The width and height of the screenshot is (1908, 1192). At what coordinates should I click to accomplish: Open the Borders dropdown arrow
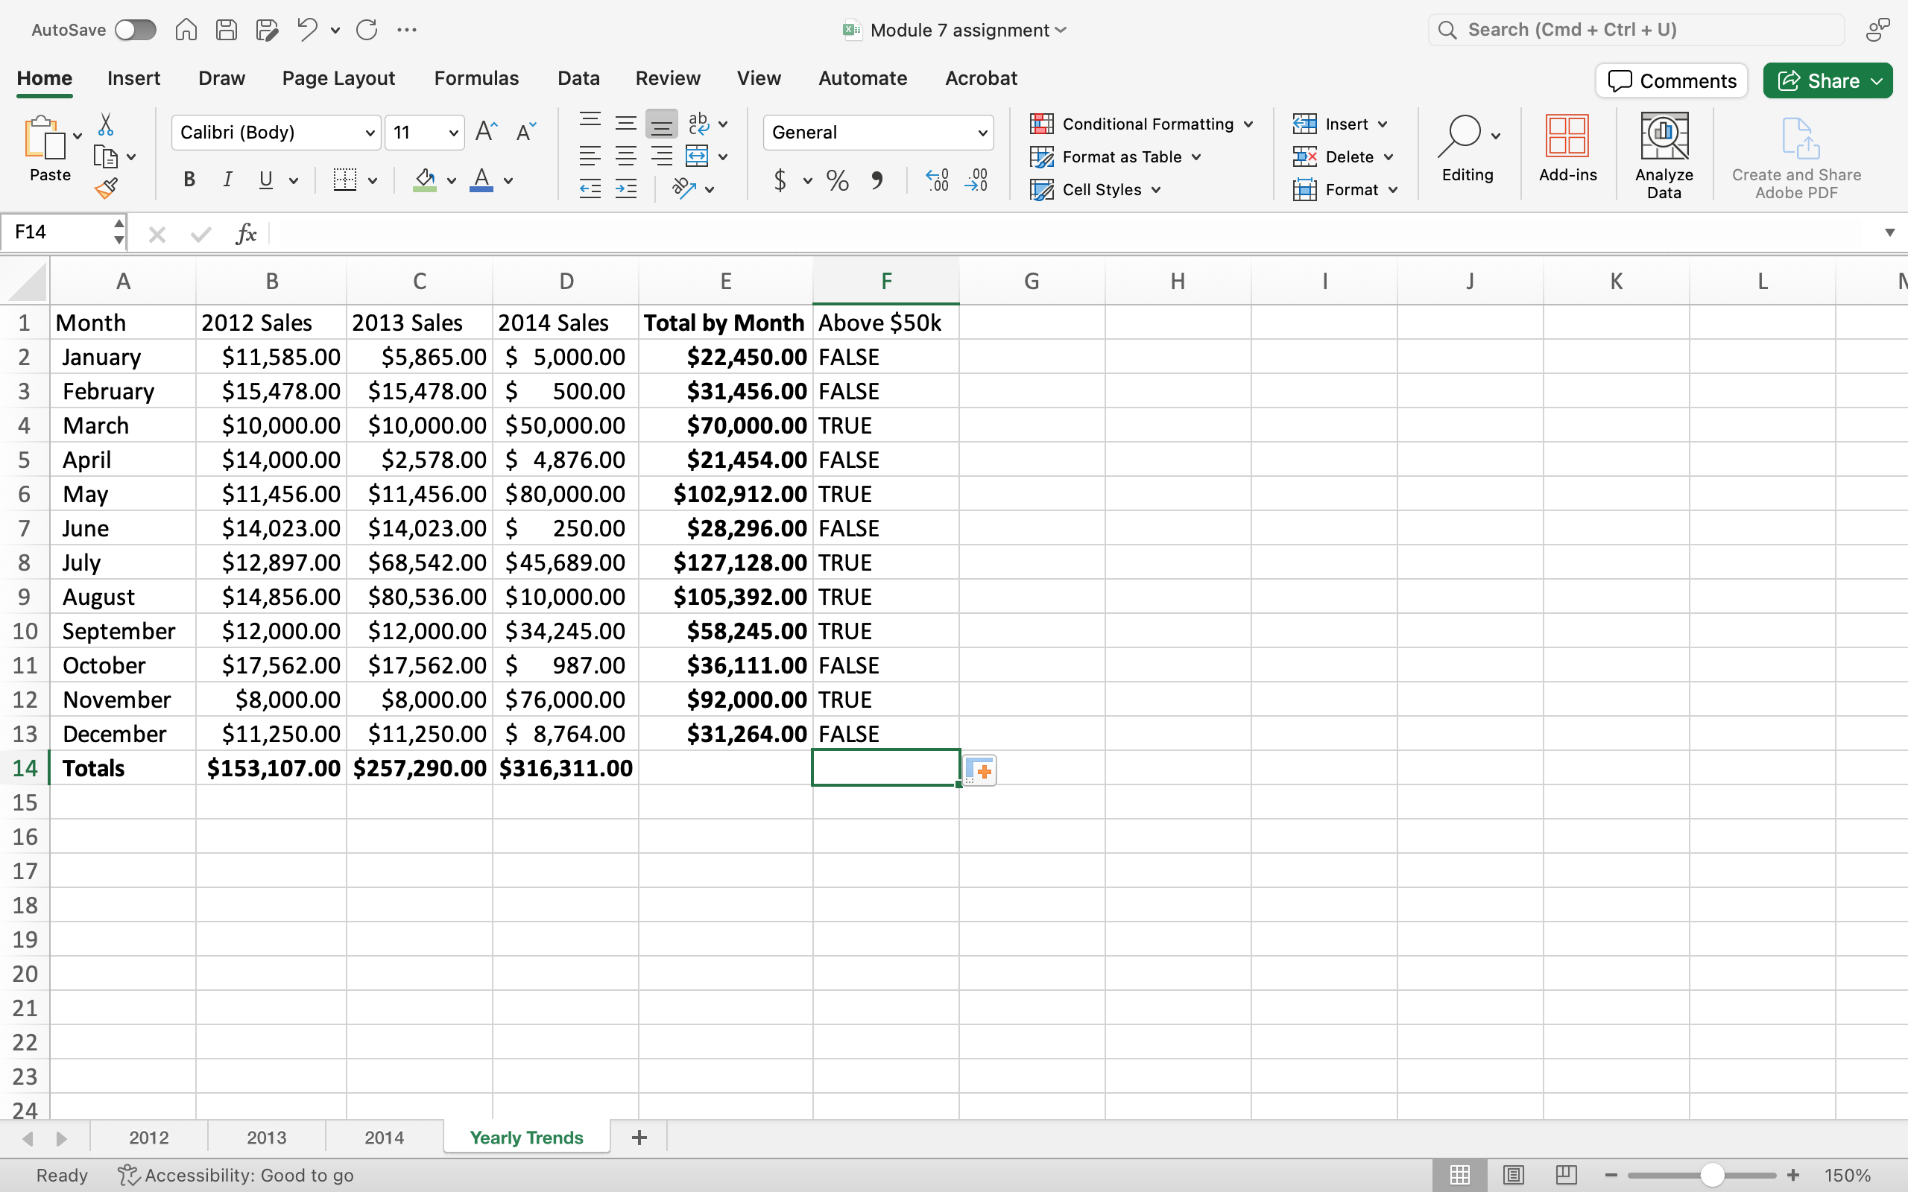pyautogui.click(x=373, y=180)
